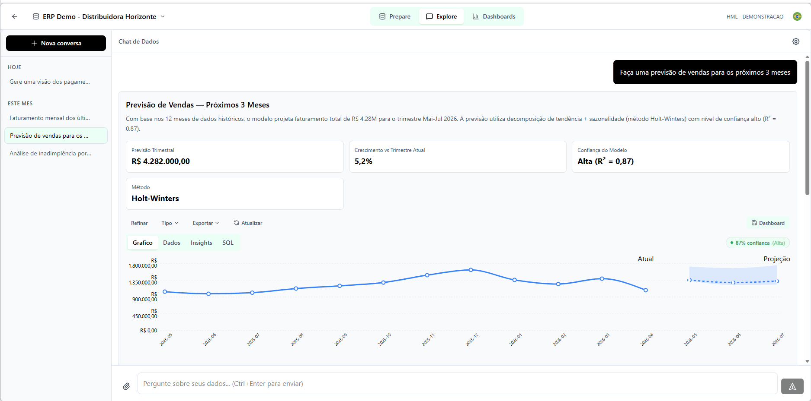Click the warning triangle send icon
811x401 pixels.
point(792,386)
